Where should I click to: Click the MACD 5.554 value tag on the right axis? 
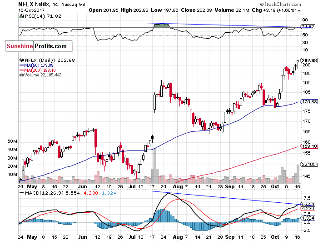308,205
